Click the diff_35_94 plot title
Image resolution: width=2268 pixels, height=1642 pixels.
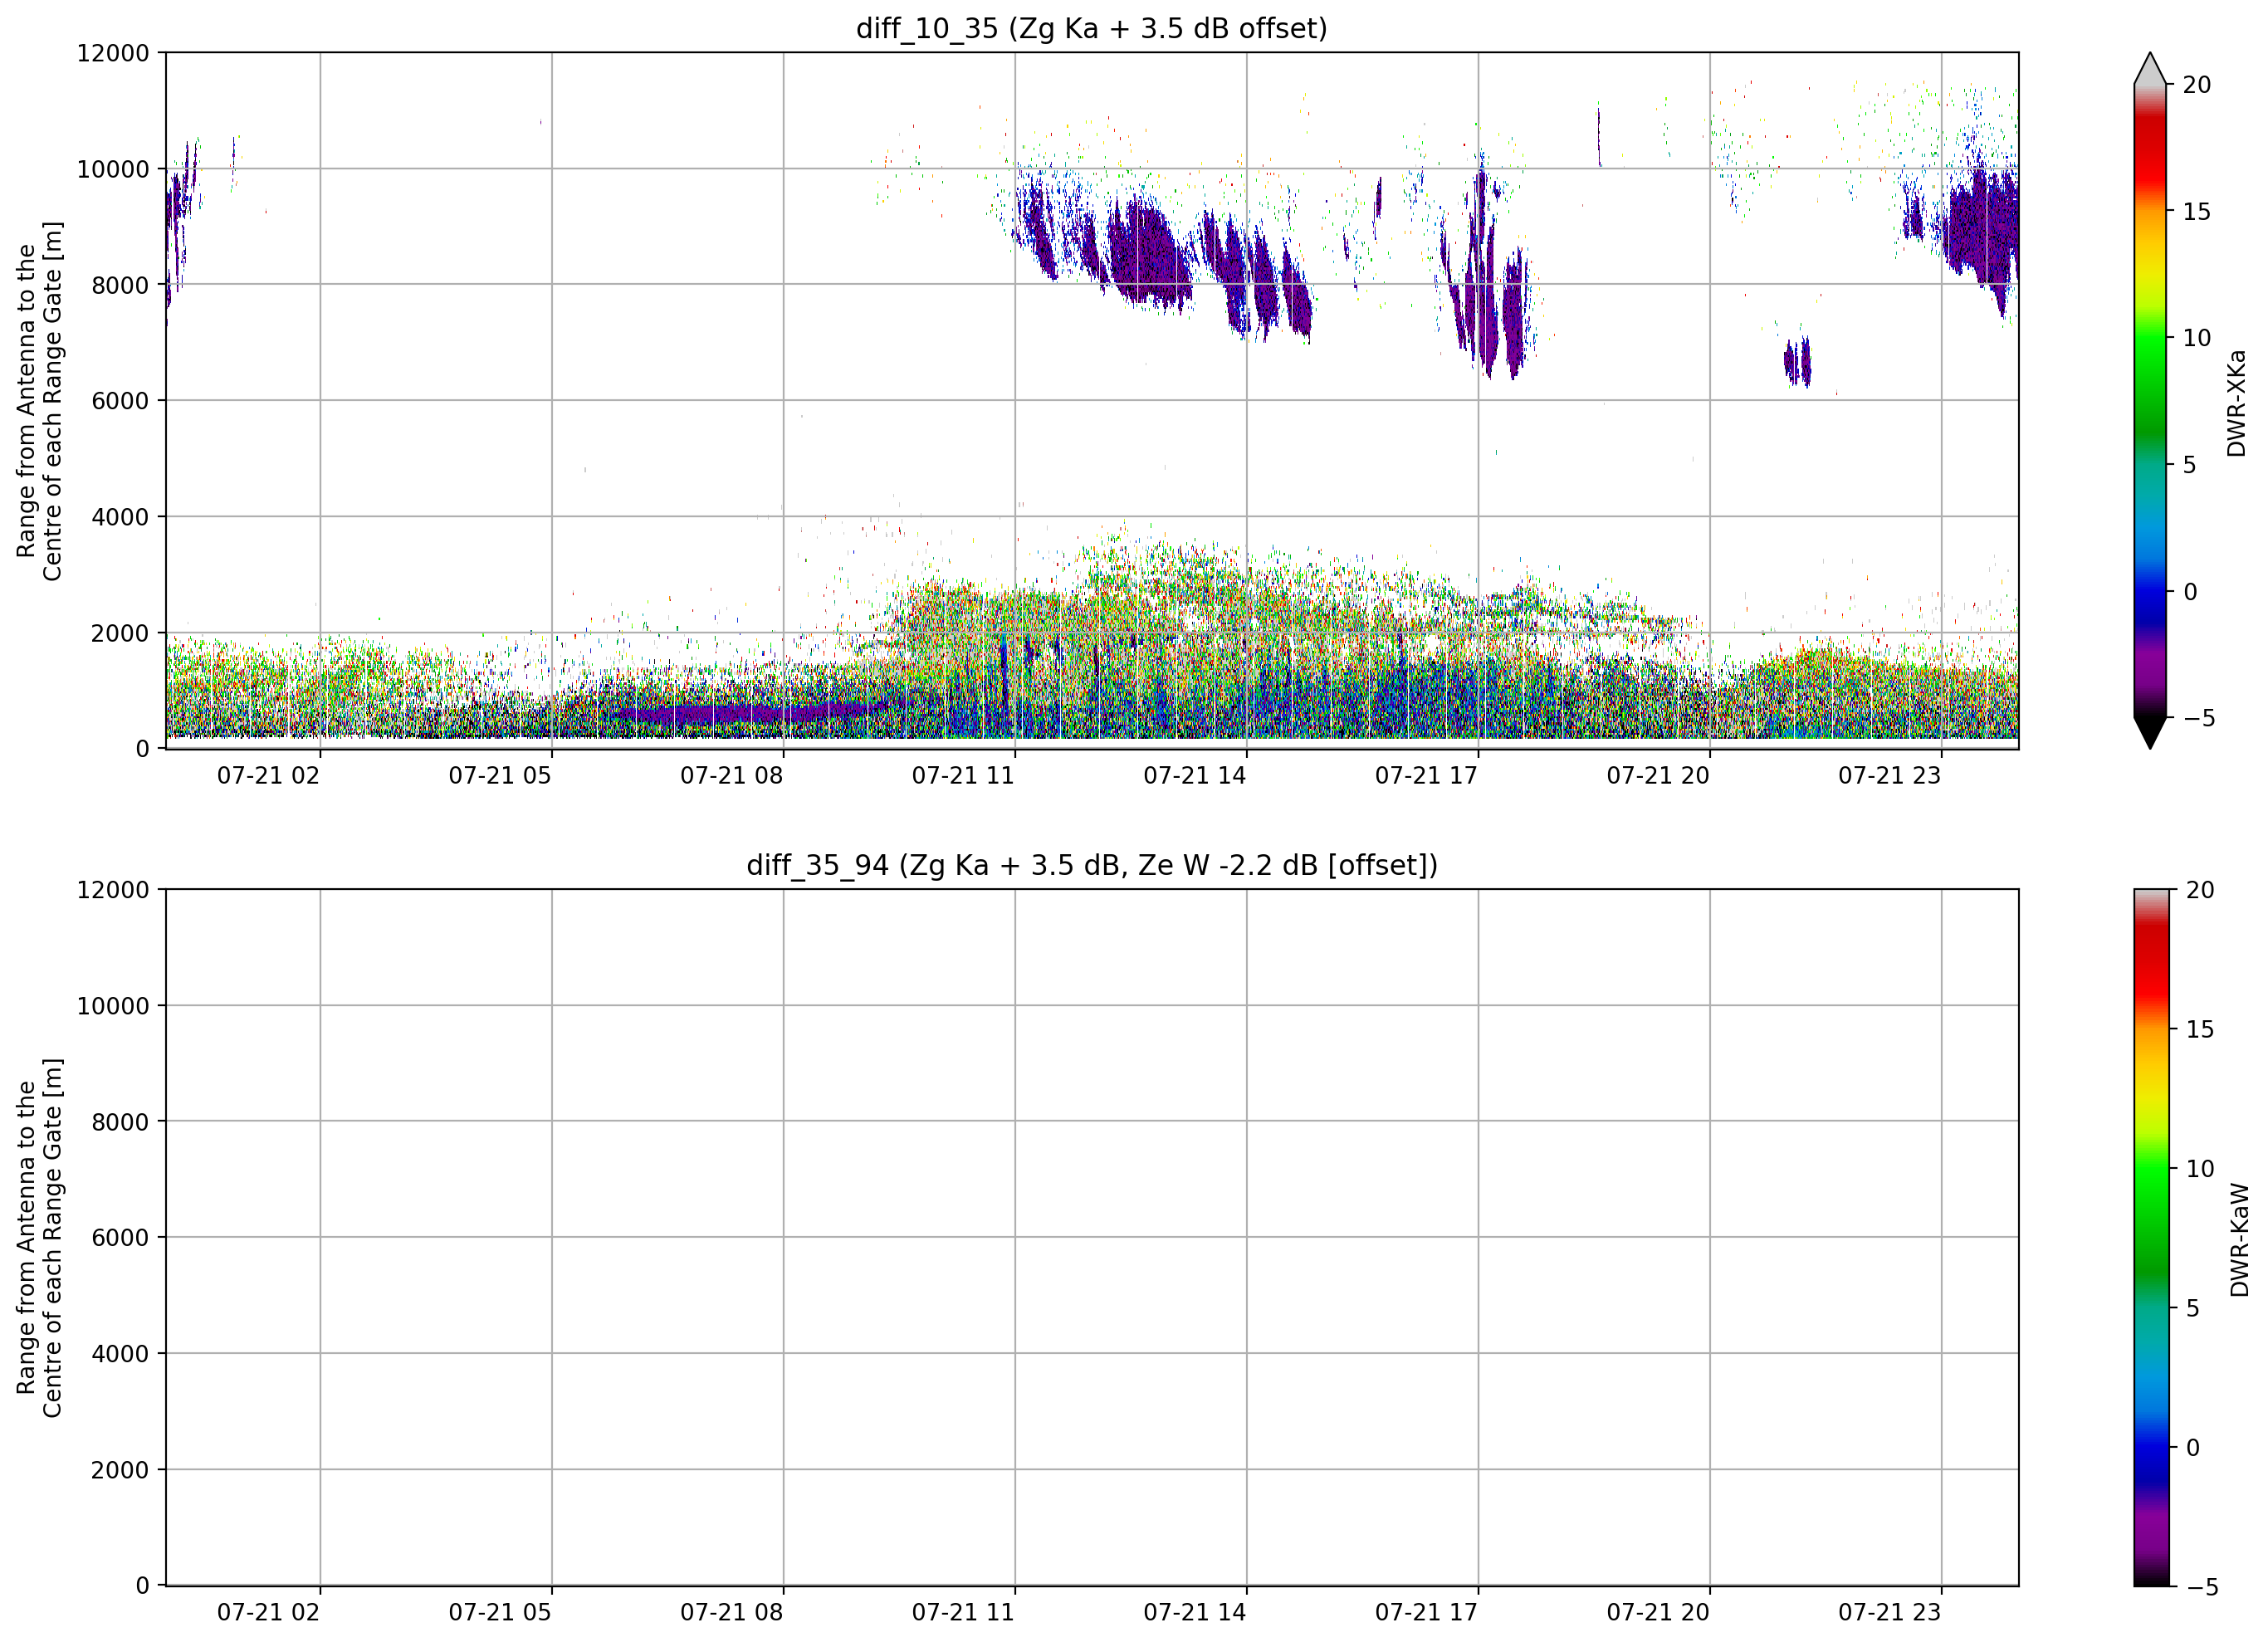coord(1091,865)
